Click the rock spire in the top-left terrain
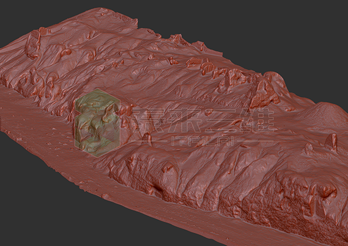 [34, 44]
